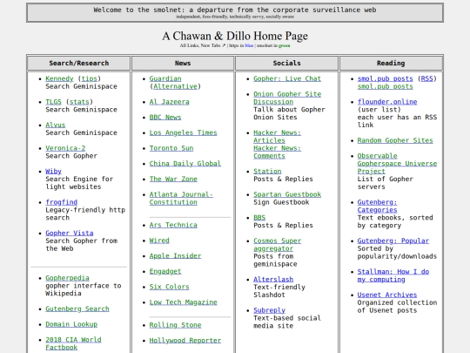Open Six Colors link
This screenshot has height=353, width=470.
tap(170, 287)
